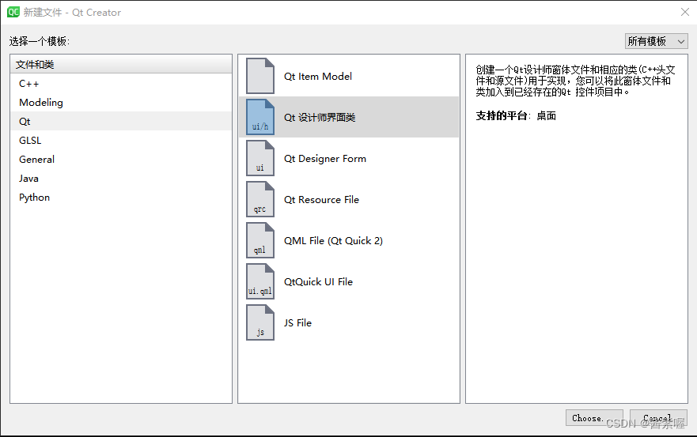The image size is (697, 437).
Task: Click the ui.qml file icon
Action: [x=260, y=281]
